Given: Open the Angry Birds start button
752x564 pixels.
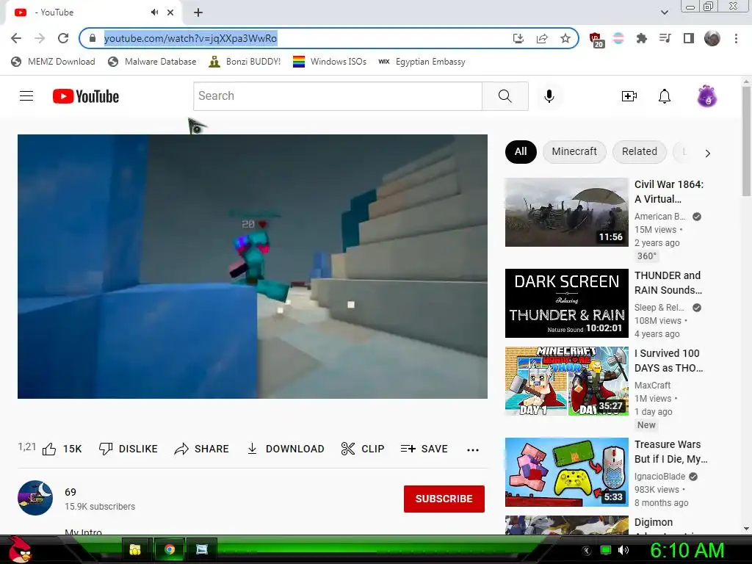Looking at the screenshot, I should click(19, 549).
